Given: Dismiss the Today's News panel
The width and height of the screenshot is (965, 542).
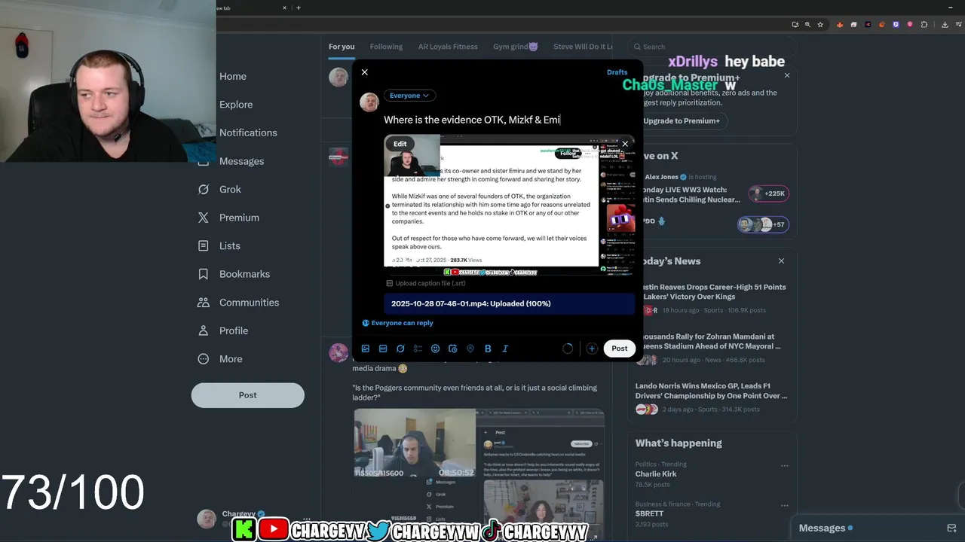Looking at the screenshot, I should tap(781, 261).
